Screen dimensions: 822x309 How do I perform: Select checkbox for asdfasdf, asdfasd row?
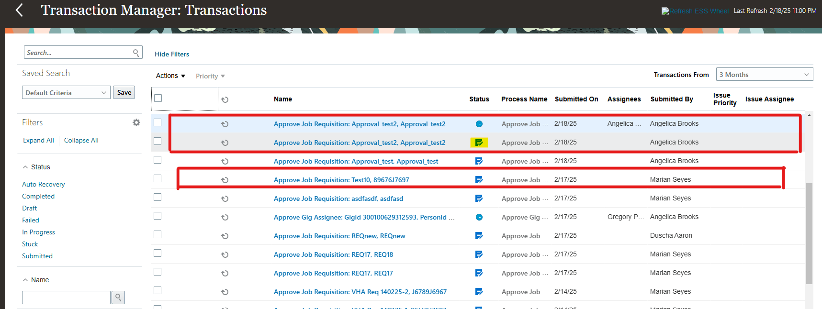[158, 197]
